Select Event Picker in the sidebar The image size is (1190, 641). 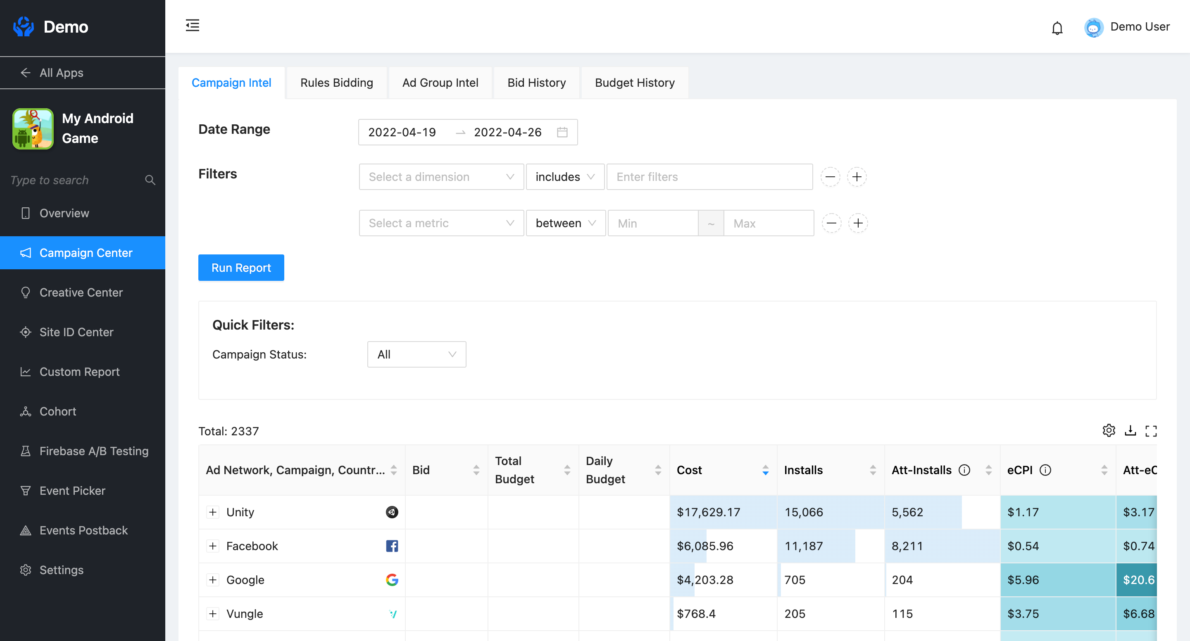(x=72, y=490)
